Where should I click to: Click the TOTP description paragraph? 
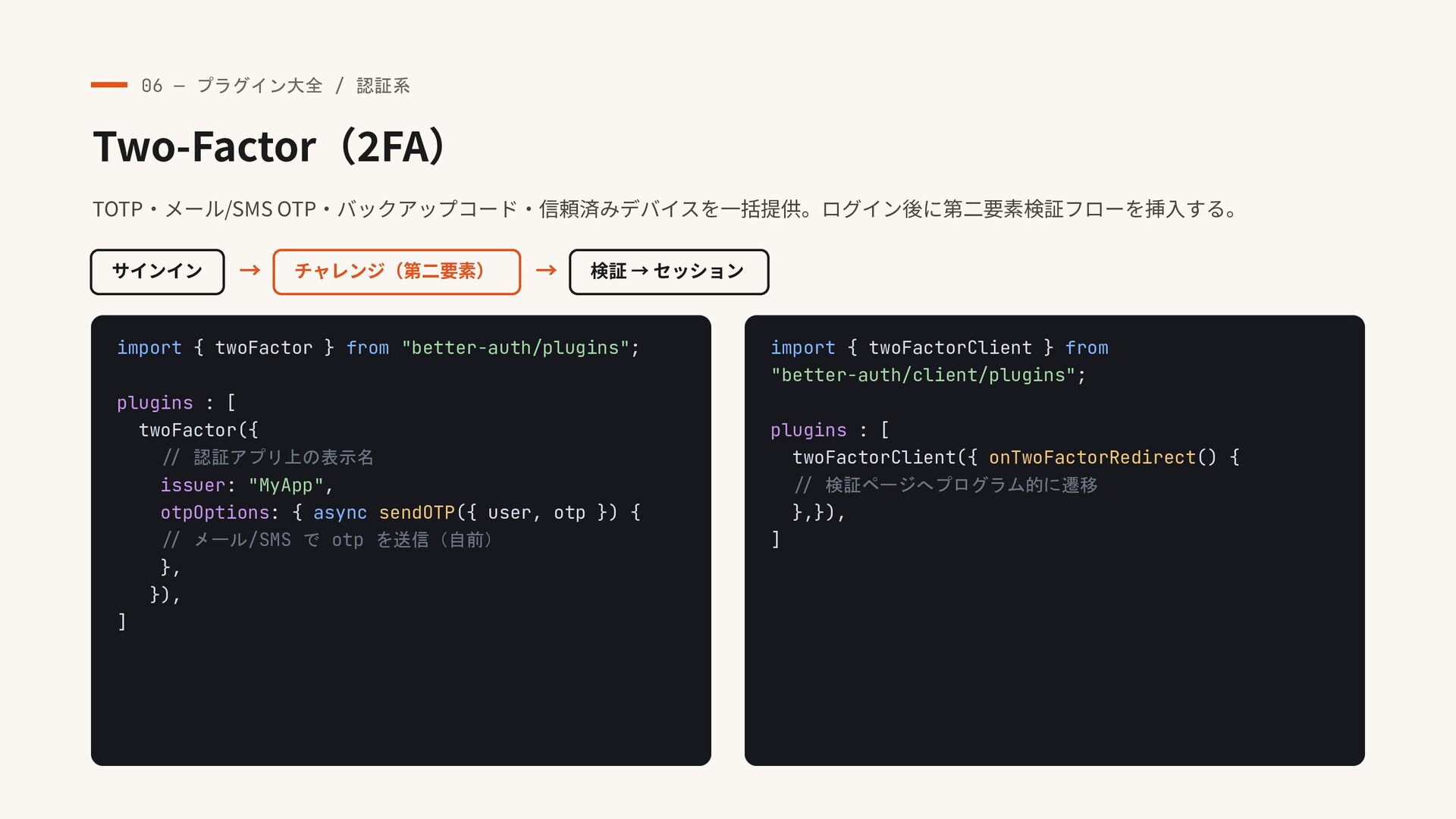click(x=666, y=209)
